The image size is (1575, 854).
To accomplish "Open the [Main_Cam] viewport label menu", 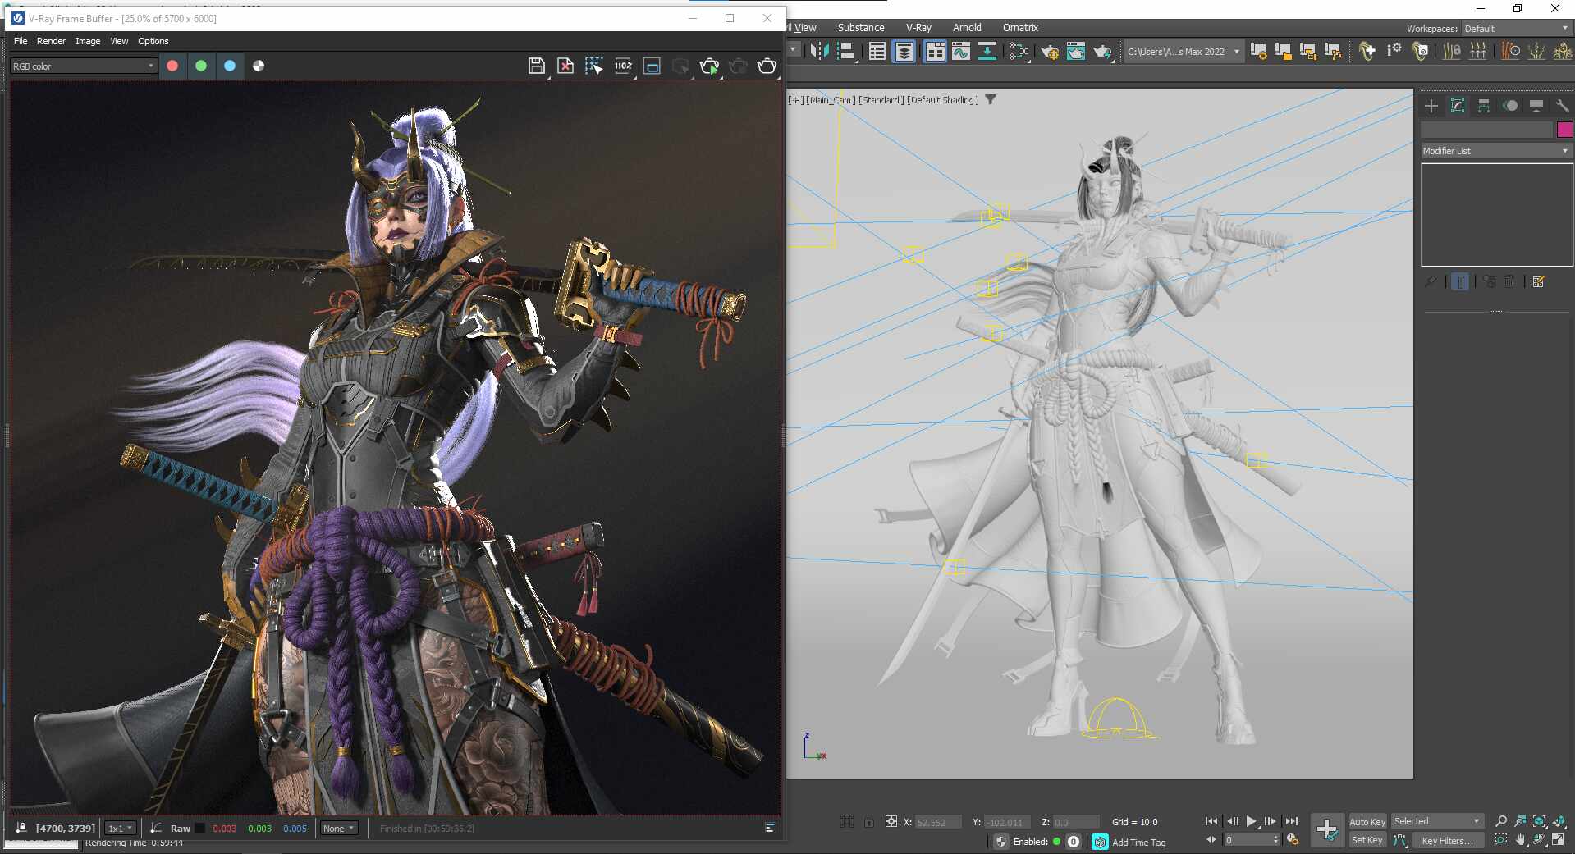I will tap(830, 100).
